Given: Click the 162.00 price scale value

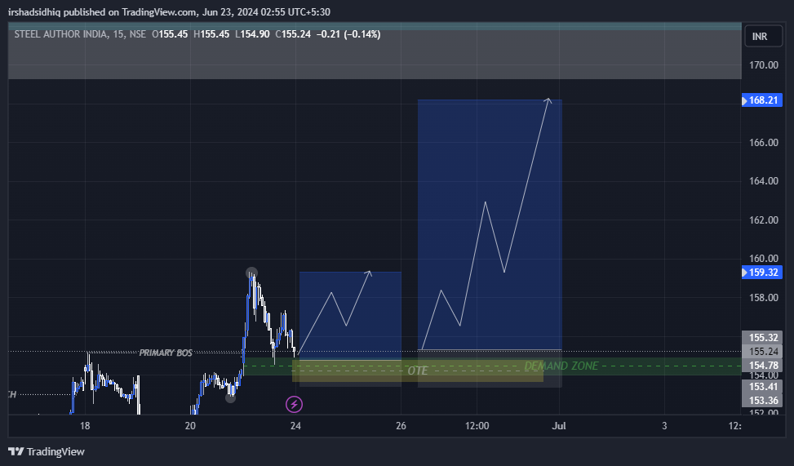Looking at the screenshot, I should [764, 220].
